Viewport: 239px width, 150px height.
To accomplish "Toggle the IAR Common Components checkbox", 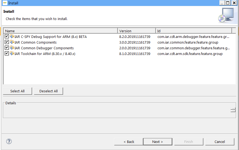I will (7, 42).
